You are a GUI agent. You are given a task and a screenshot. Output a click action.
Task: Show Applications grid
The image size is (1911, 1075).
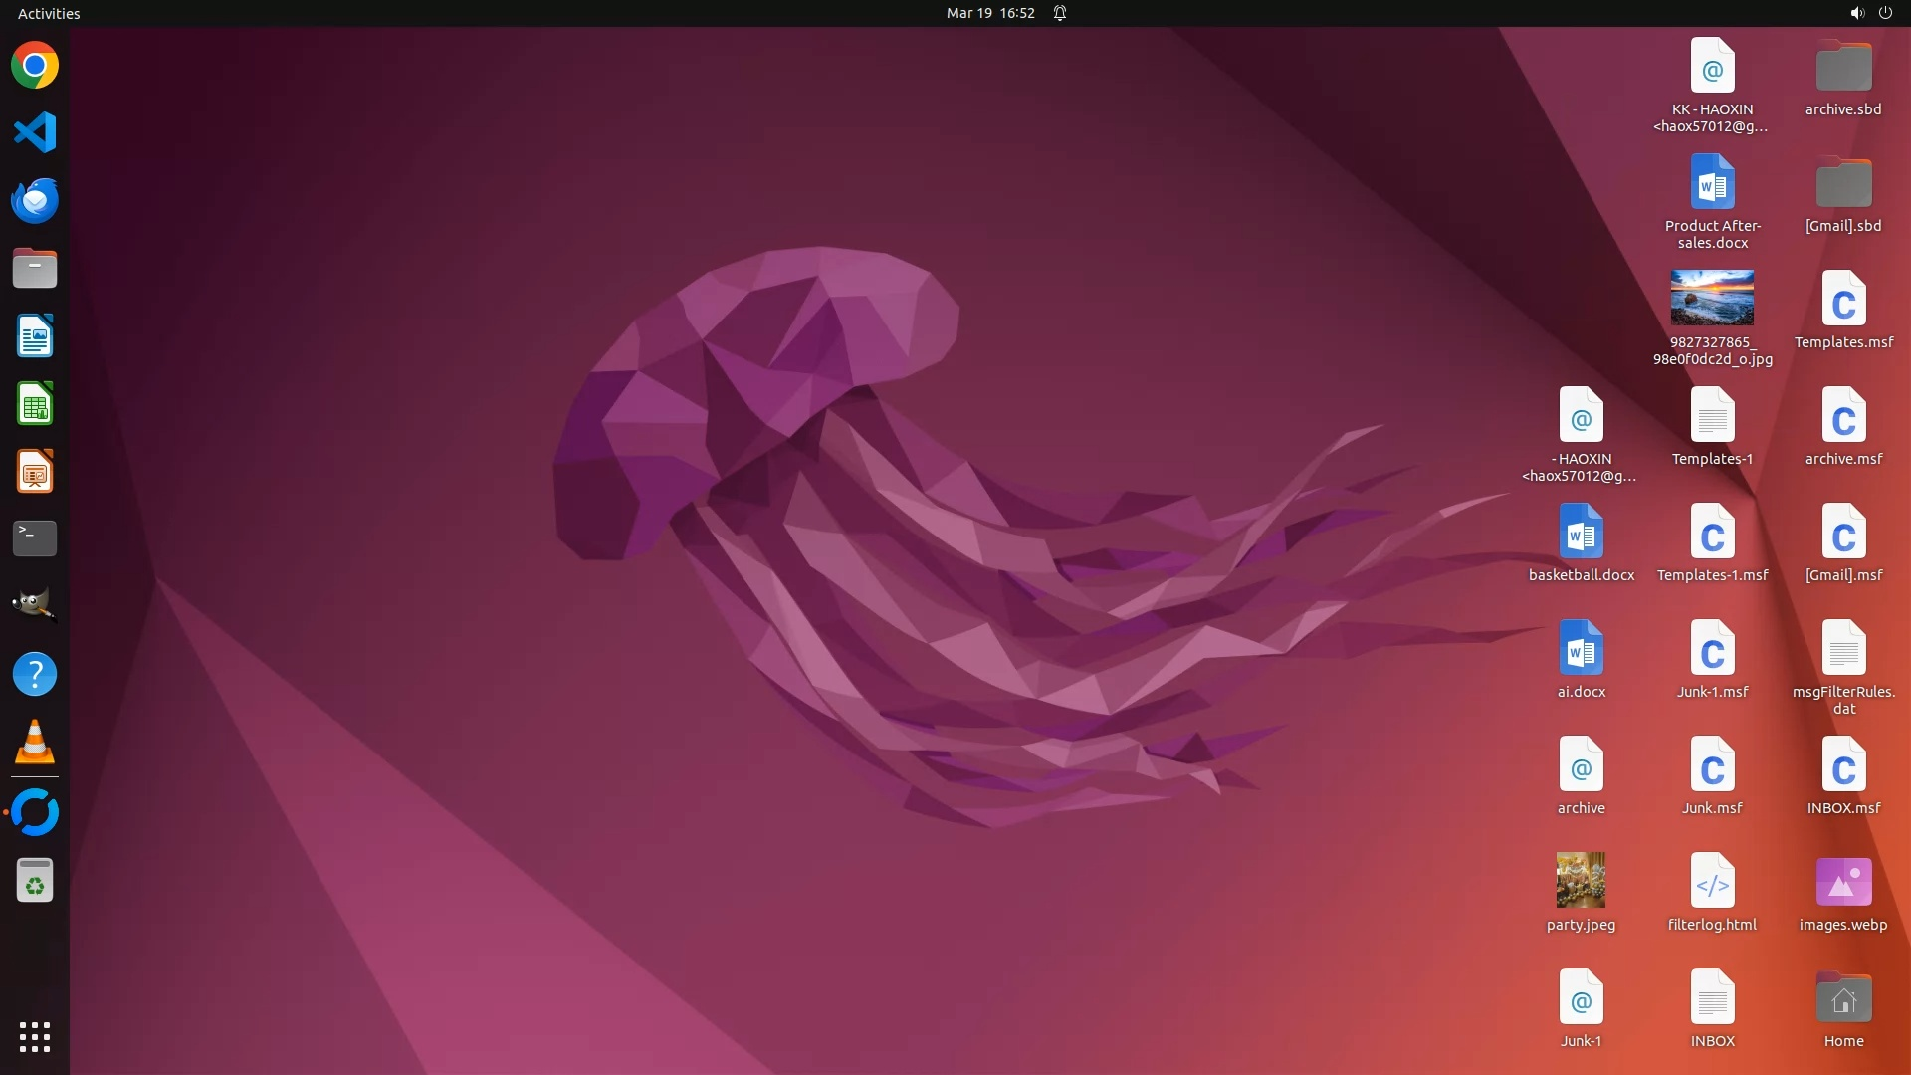(x=35, y=1037)
